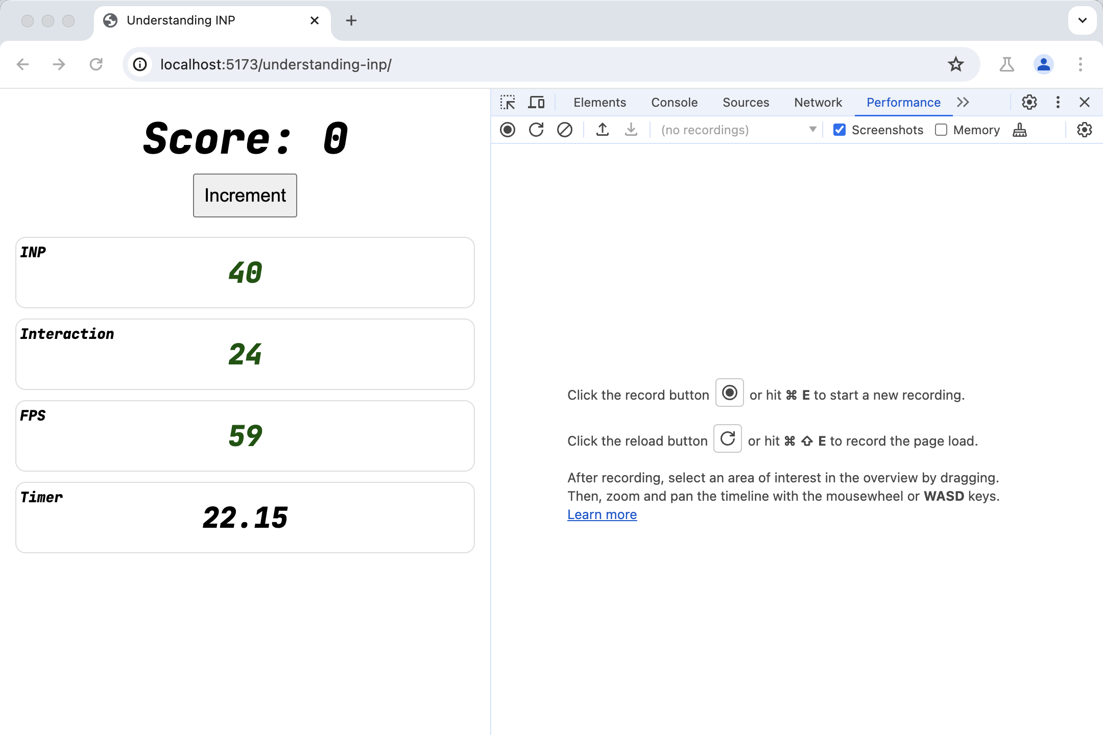Image resolution: width=1103 pixels, height=735 pixels.
Task: Click the Increment button
Action: tap(245, 195)
